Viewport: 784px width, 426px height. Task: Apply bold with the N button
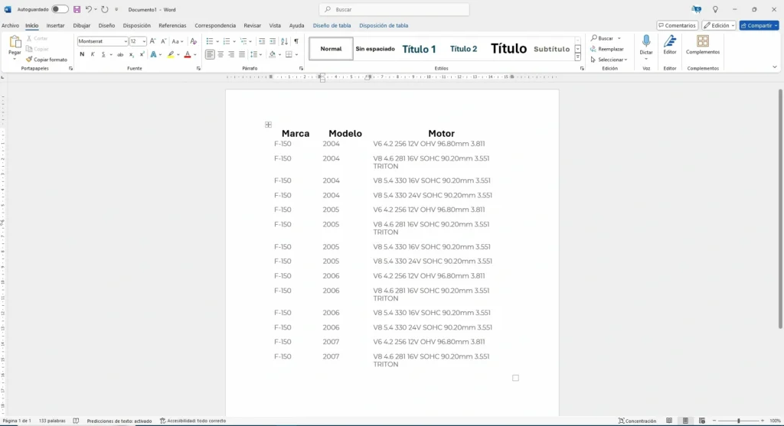[82, 54]
